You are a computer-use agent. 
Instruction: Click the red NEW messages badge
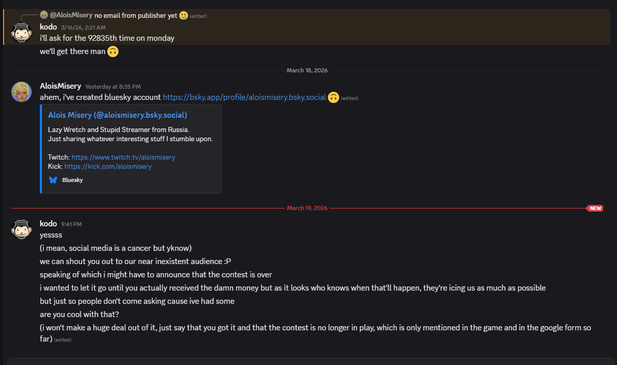click(x=595, y=208)
